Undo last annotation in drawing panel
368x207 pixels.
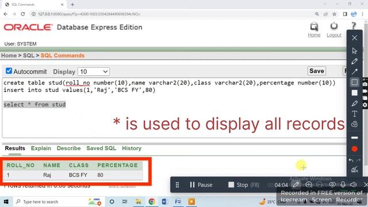[351, 160]
